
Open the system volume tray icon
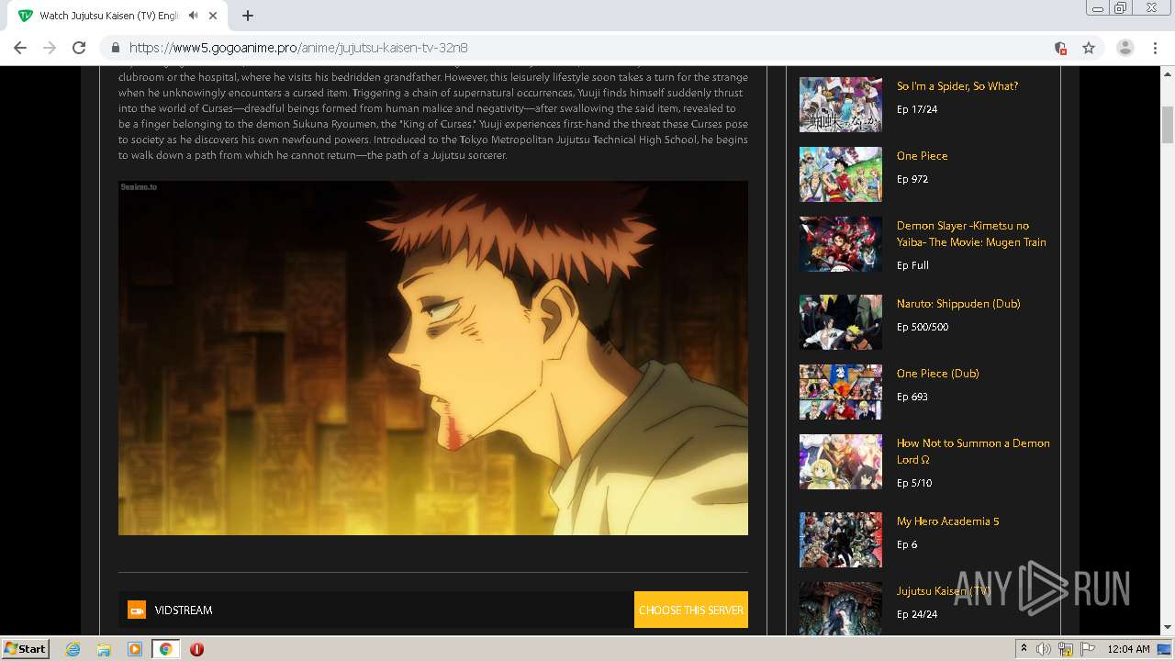[1043, 649]
